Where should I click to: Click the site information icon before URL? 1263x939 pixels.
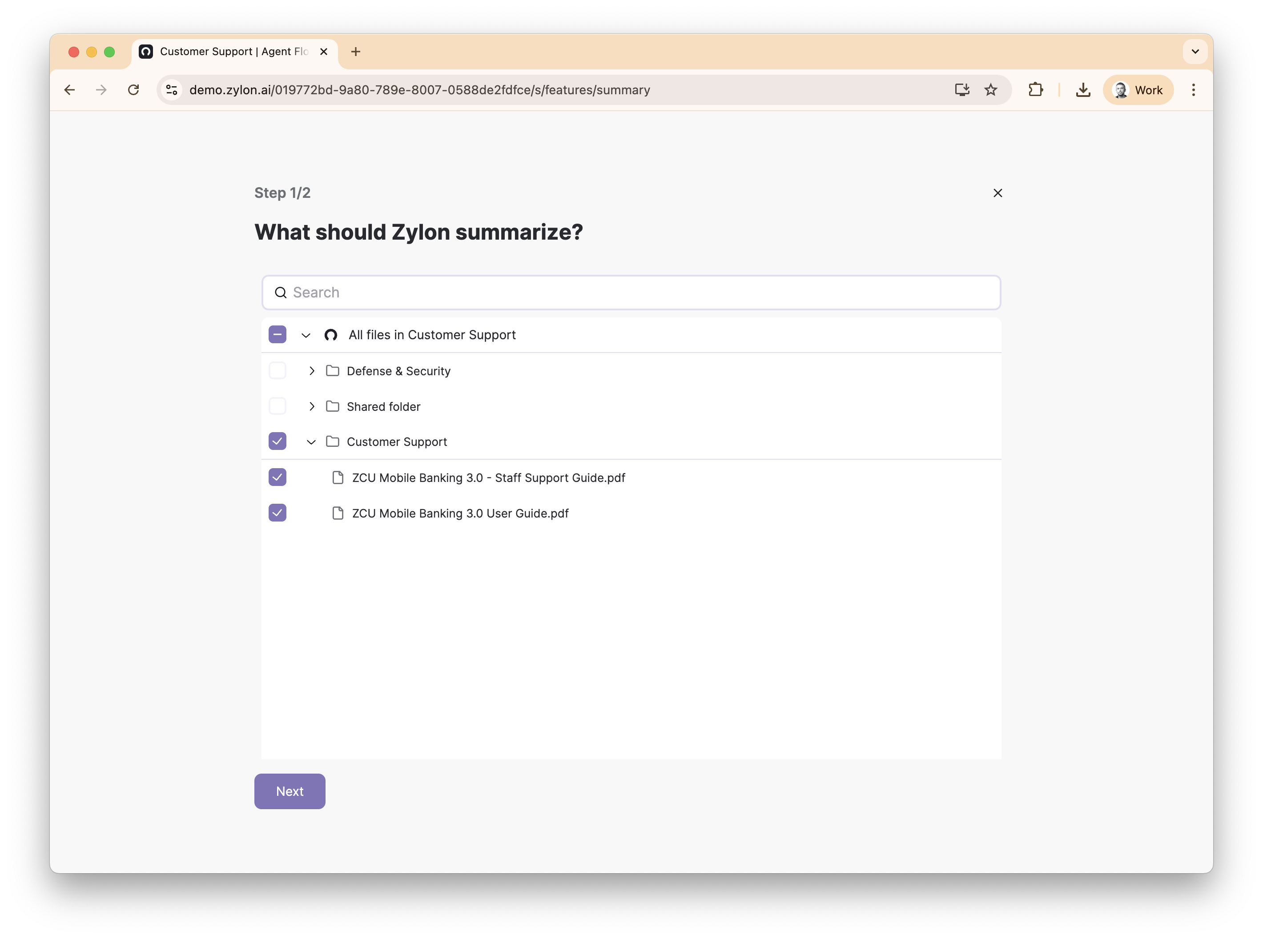click(x=172, y=90)
